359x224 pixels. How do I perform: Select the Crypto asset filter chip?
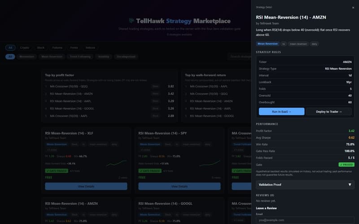coord(25,47)
